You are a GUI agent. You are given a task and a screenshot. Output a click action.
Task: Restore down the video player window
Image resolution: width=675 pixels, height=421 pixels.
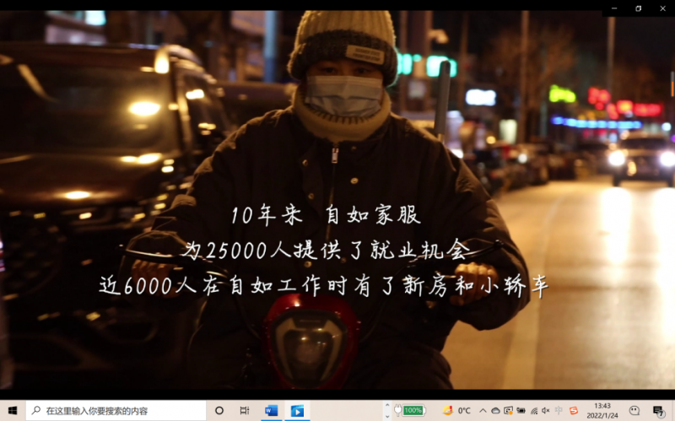point(639,8)
